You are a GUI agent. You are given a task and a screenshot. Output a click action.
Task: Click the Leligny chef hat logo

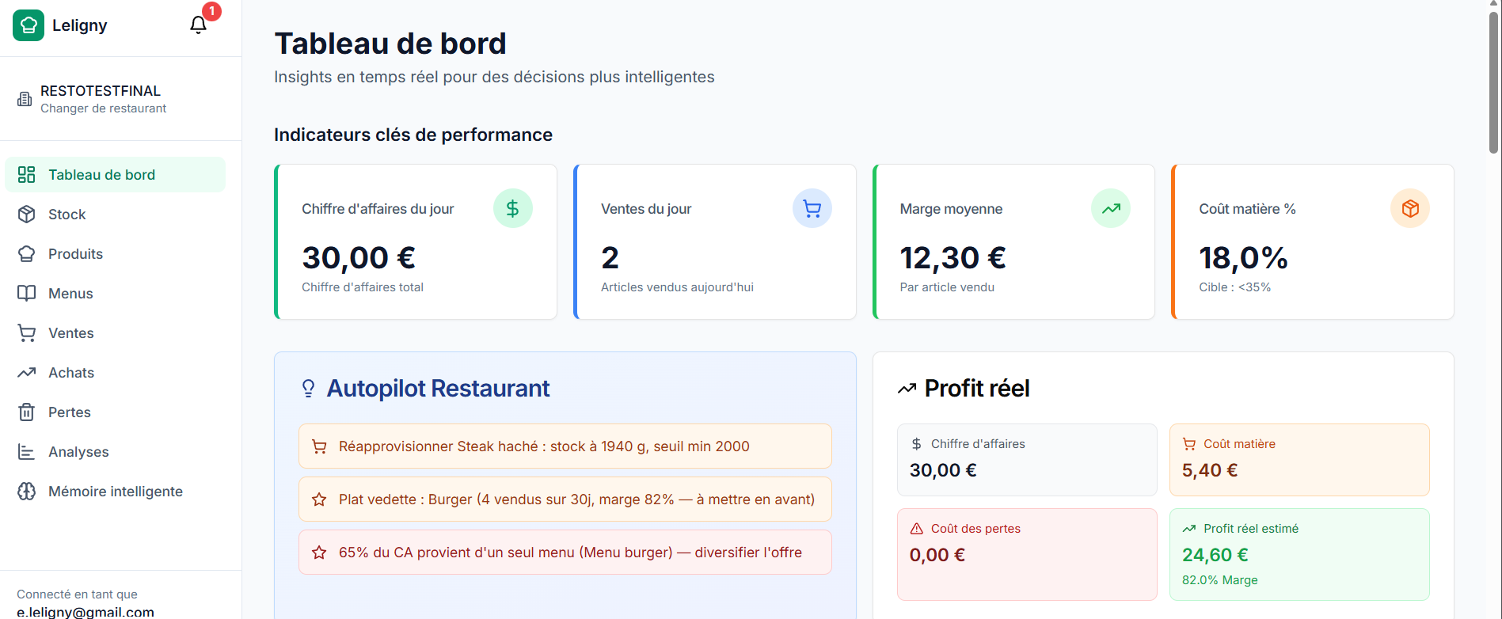click(x=29, y=25)
